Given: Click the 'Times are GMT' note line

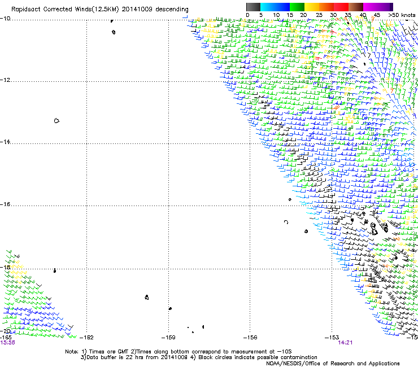Looking at the screenshot, I should click(178, 352).
